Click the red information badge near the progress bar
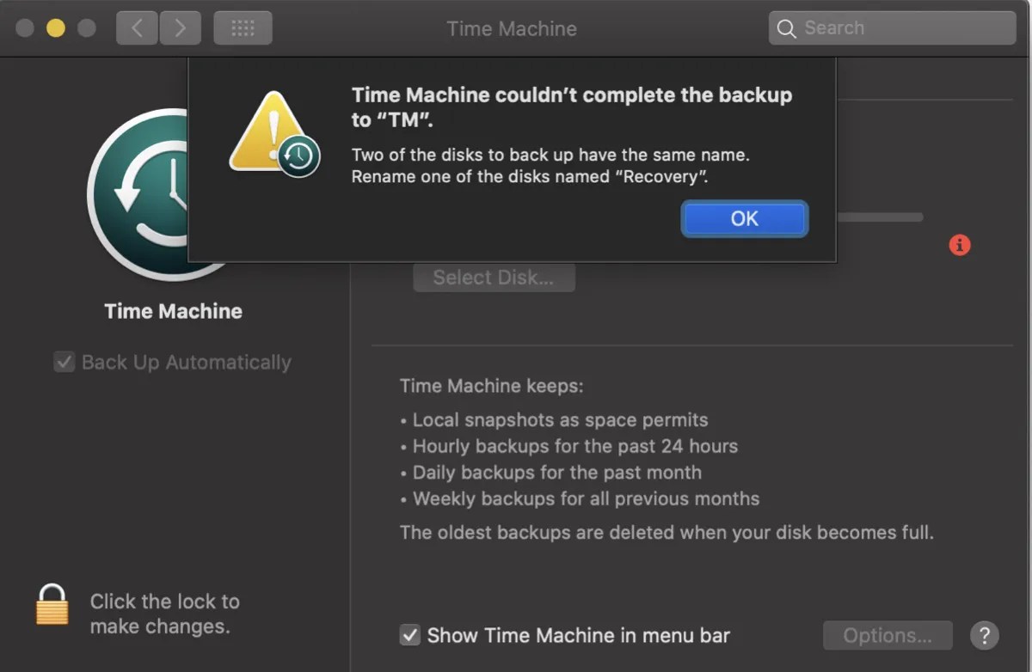Viewport: 1032px width, 672px height. (960, 245)
